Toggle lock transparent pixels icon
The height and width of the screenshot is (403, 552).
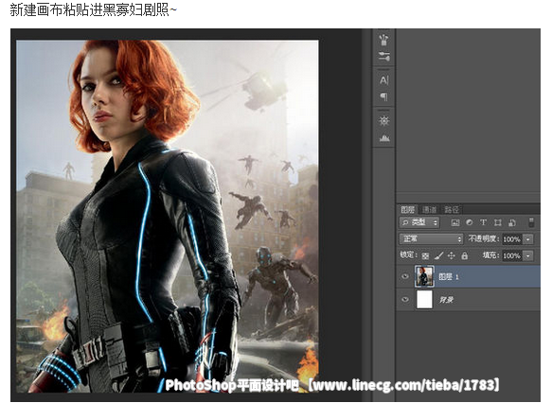[x=425, y=255]
